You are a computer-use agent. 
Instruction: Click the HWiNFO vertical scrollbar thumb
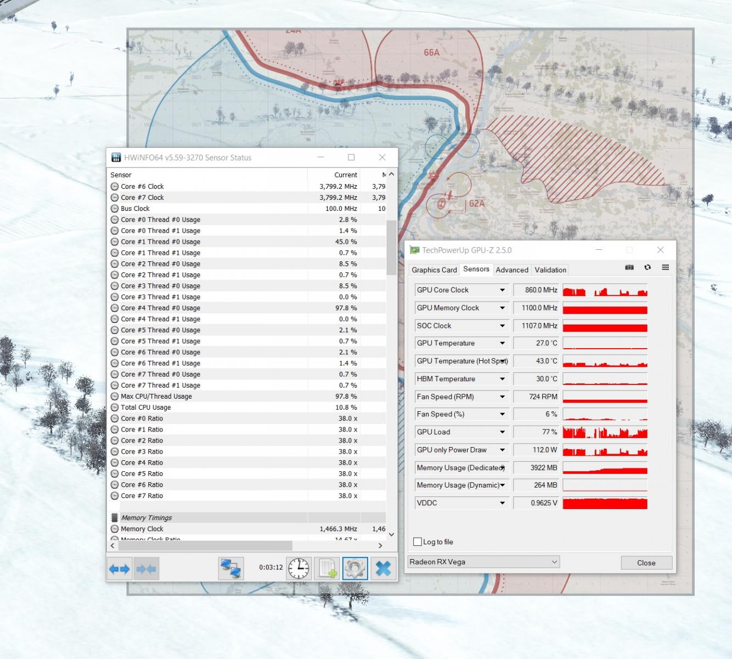click(x=391, y=247)
